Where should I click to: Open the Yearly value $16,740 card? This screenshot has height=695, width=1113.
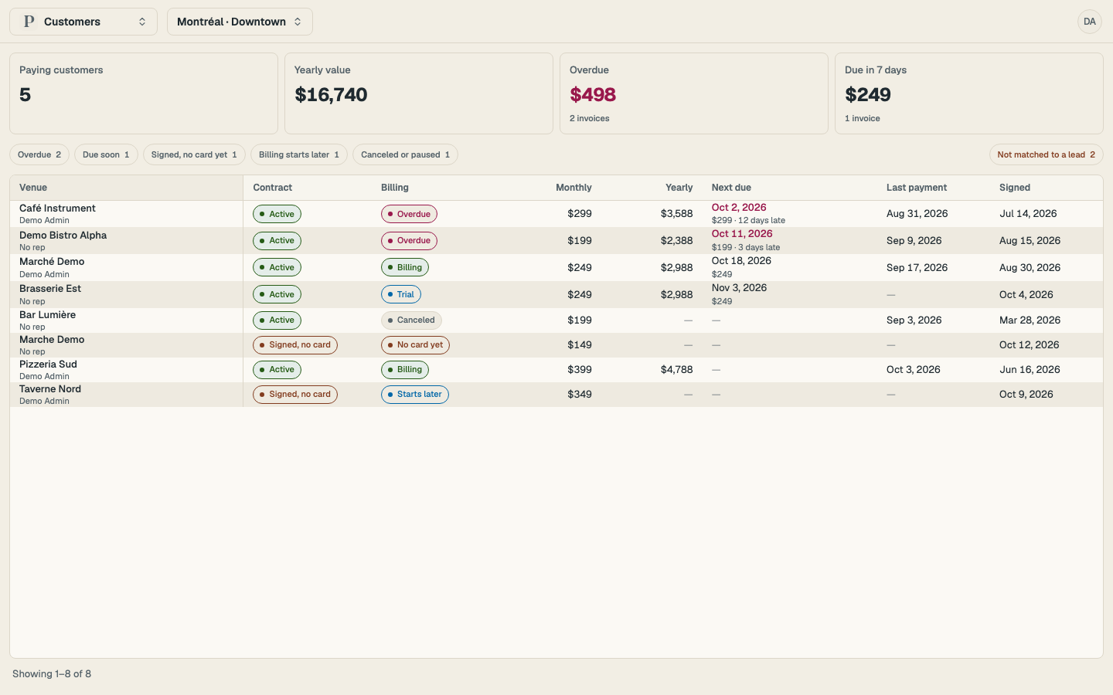click(418, 93)
